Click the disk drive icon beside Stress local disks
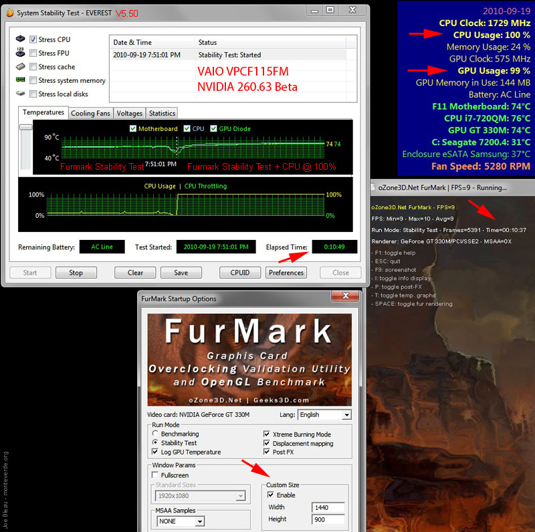 click(x=21, y=94)
